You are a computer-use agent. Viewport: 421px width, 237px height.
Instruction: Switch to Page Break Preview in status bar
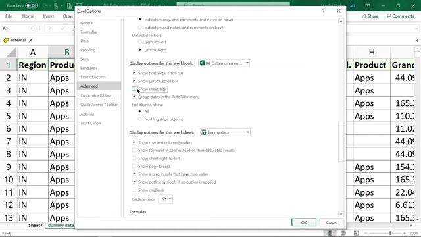(356, 233)
